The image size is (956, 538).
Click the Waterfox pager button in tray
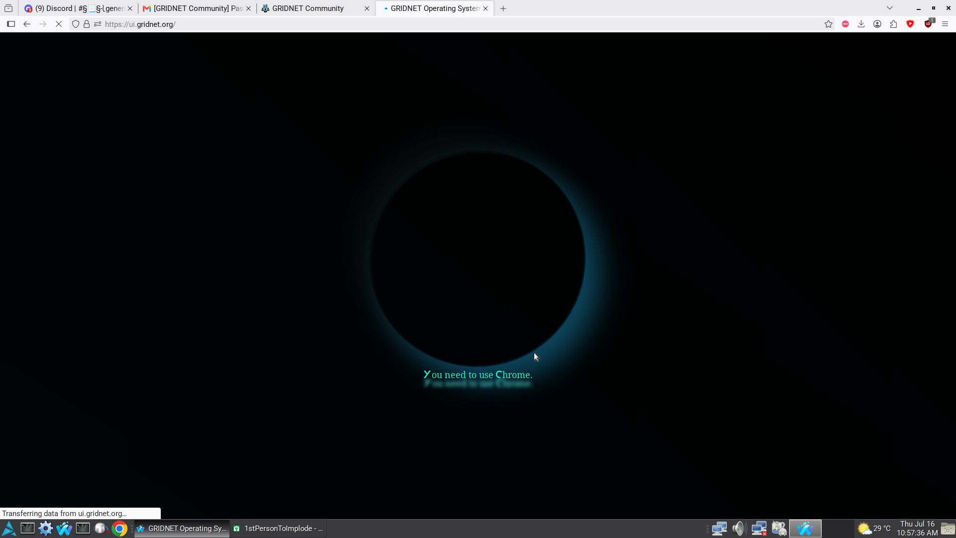(805, 529)
